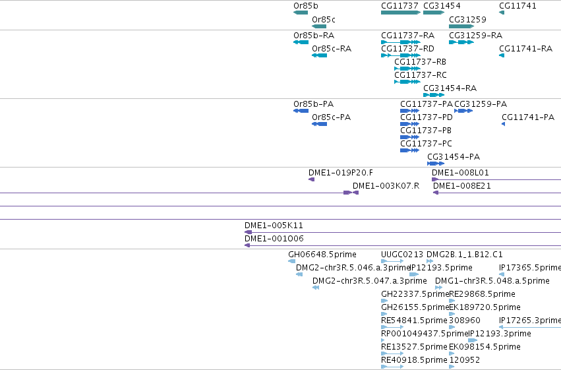Screen dimensions: 561x370
Task: Click the IP12193.3prime EST
Action: (473, 340)
